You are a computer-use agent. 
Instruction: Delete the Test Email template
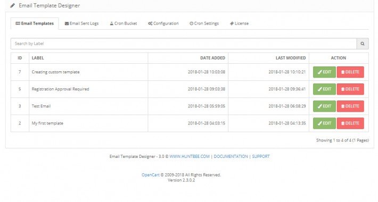pyautogui.click(x=350, y=106)
